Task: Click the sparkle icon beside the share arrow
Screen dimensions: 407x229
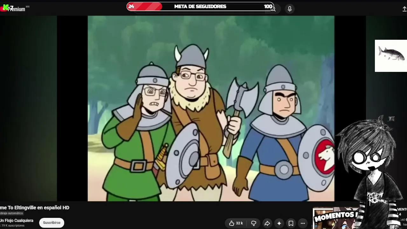Action: (279, 223)
